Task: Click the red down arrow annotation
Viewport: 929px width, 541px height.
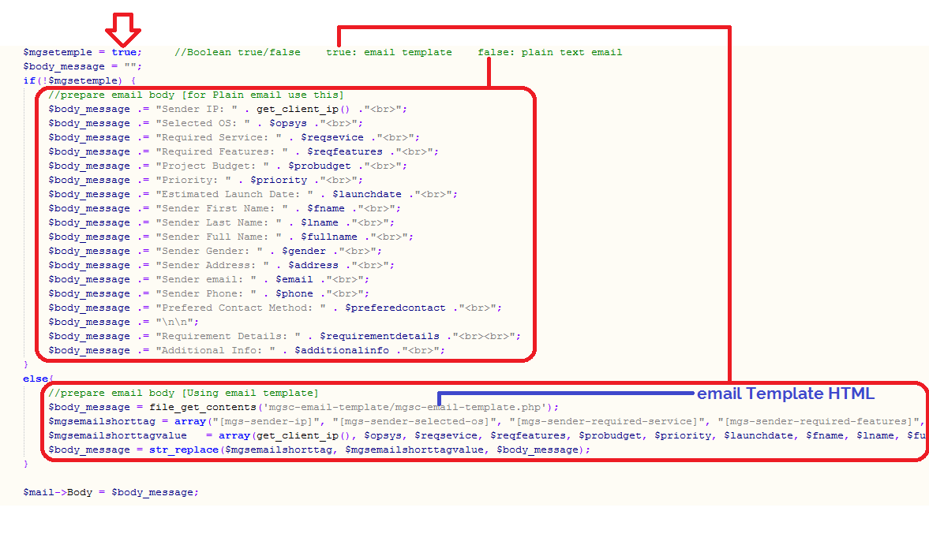Action: click(x=123, y=29)
